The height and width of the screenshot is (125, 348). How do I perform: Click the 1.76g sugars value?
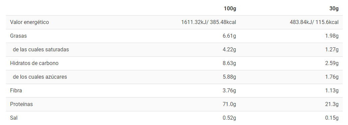pyautogui.click(x=332, y=77)
